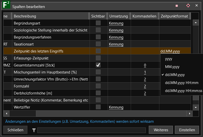Open Kommastellen value for Derbholzformhöhe [m]
The image size is (203, 137).
[x=145, y=93]
